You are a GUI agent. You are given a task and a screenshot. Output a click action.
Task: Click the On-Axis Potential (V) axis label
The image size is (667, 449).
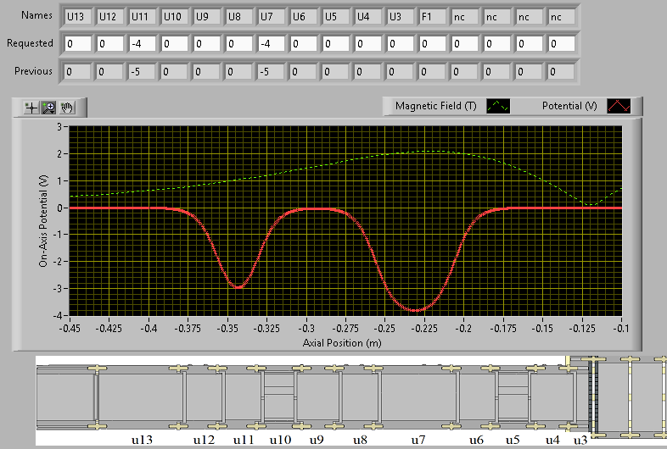coord(43,221)
